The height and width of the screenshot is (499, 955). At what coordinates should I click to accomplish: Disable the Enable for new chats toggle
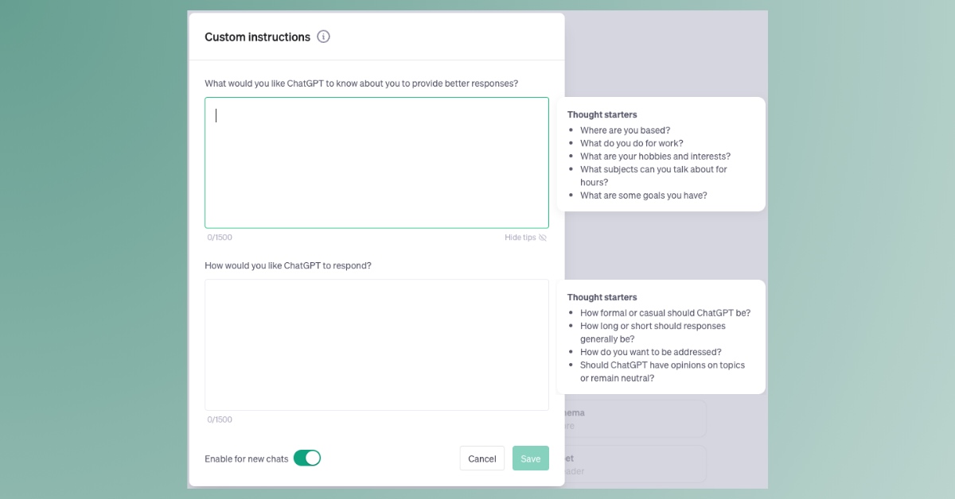coord(307,458)
